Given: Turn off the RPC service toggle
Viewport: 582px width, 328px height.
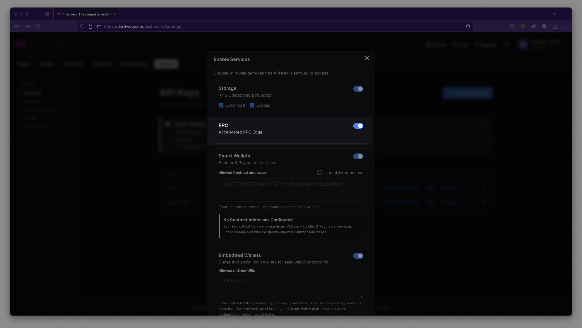Looking at the screenshot, I should [358, 126].
